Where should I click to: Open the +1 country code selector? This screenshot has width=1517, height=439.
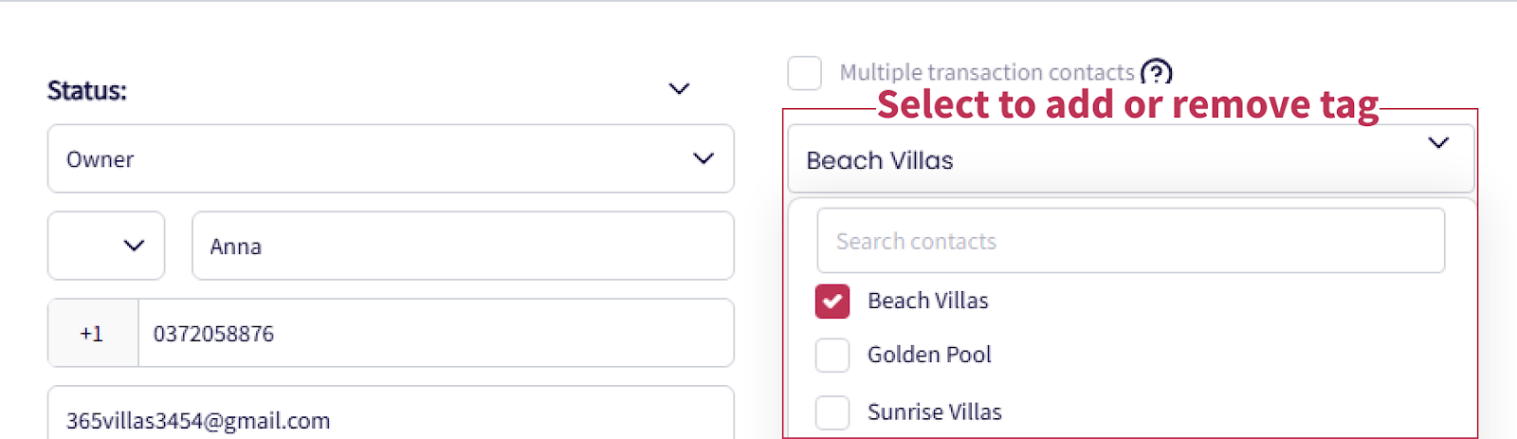click(92, 334)
